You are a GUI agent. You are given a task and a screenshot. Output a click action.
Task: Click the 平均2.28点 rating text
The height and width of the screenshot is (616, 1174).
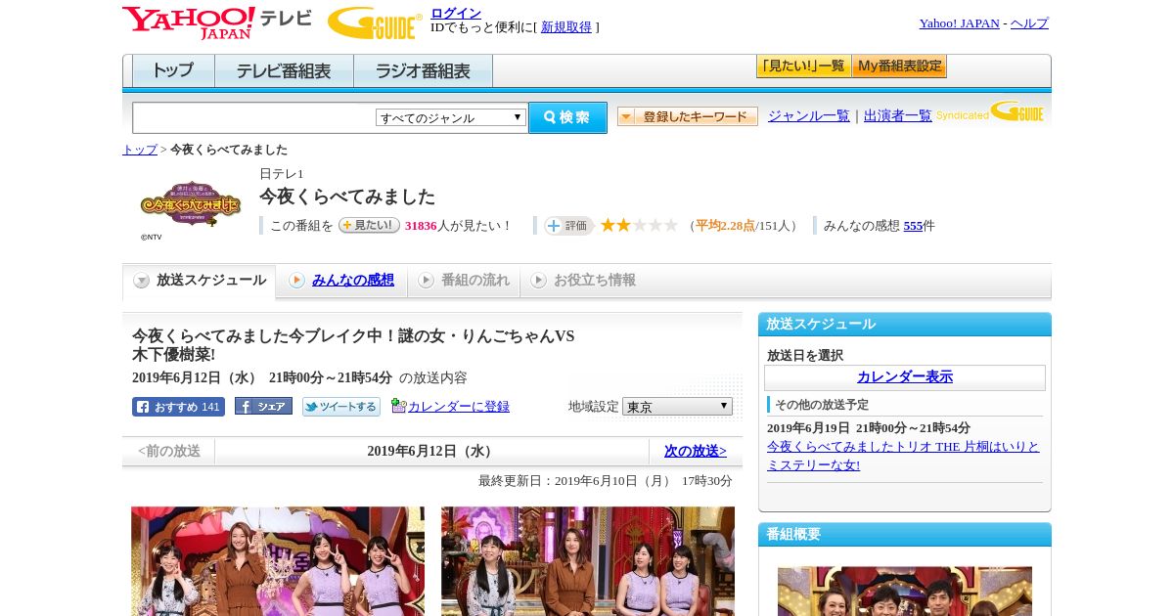click(x=725, y=225)
